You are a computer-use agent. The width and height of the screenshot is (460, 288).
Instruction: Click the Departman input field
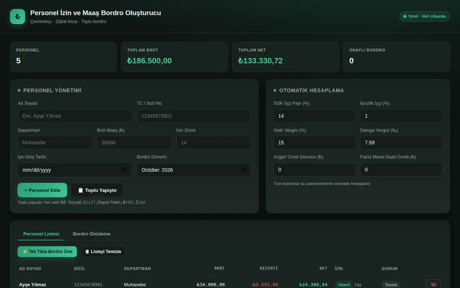tap(55, 142)
